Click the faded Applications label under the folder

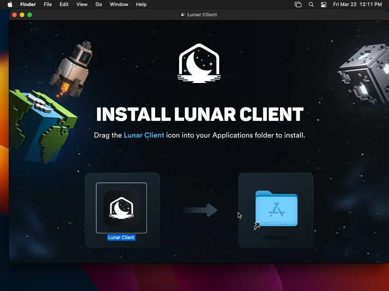click(276, 238)
